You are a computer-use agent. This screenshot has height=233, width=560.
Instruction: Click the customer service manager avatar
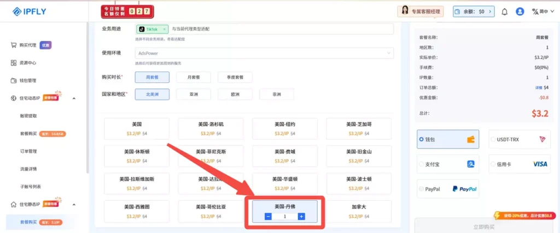(x=405, y=11)
